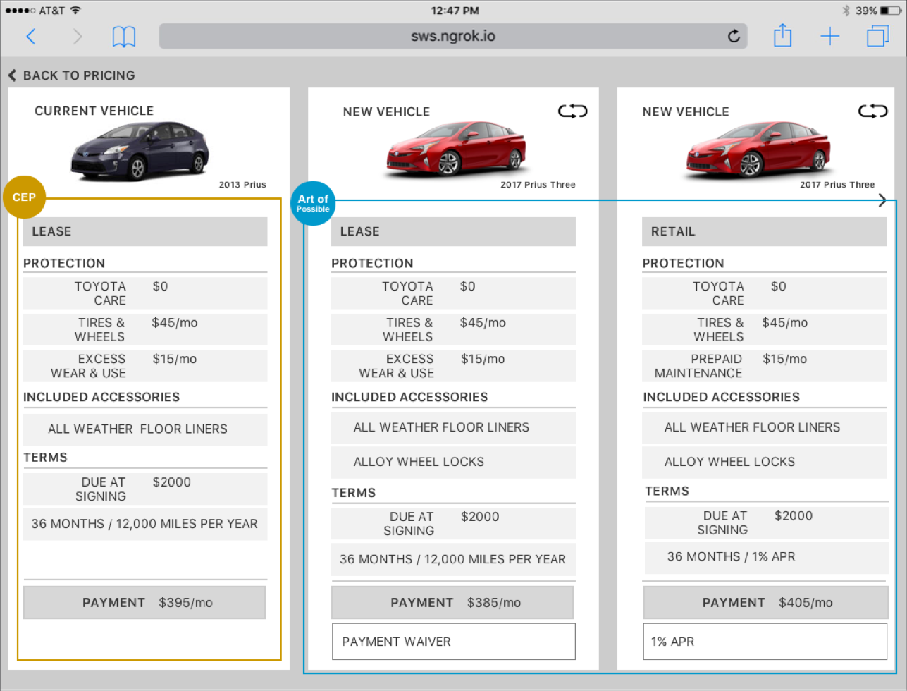Click the PAYMENT $405/mo button

tap(766, 603)
